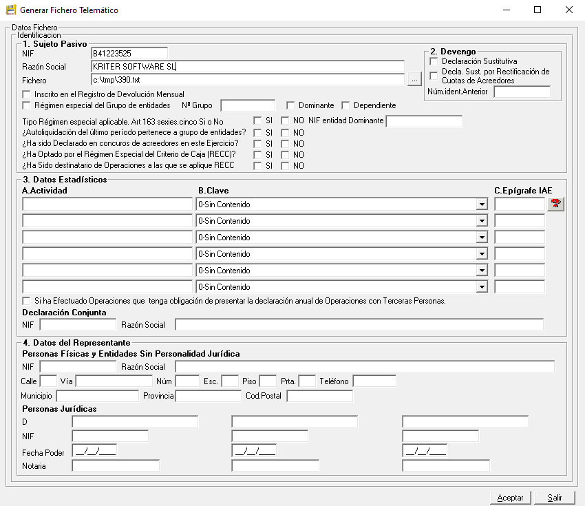This screenshot has width=585, height=506.
Task: Tick the Dominante checkbox
Action: 290,105
